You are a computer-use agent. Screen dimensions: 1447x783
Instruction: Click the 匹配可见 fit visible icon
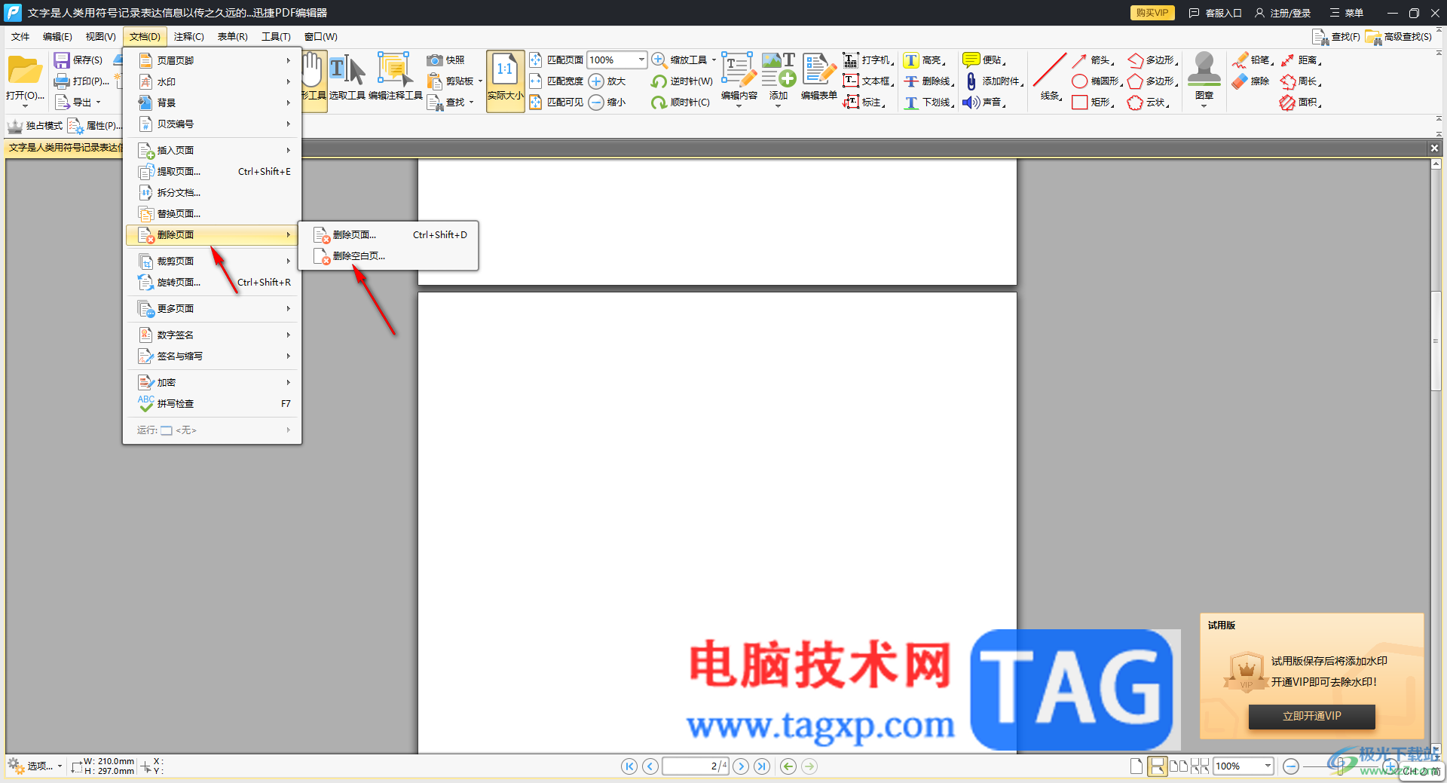(536, 102)
